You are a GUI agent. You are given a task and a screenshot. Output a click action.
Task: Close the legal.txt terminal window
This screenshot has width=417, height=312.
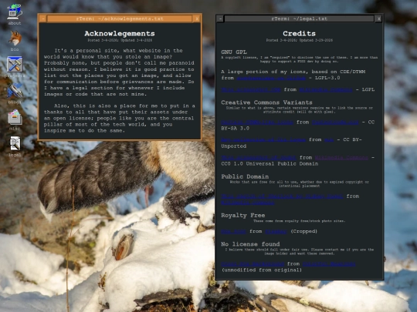378,18
